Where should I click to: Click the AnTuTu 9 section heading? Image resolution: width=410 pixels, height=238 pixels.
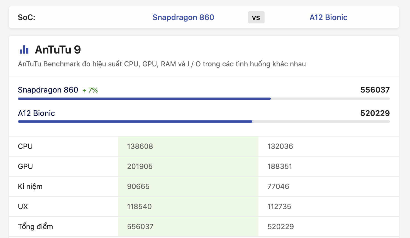[58, 50]
